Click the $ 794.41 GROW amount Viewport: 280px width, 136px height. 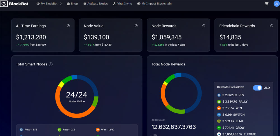234,128
